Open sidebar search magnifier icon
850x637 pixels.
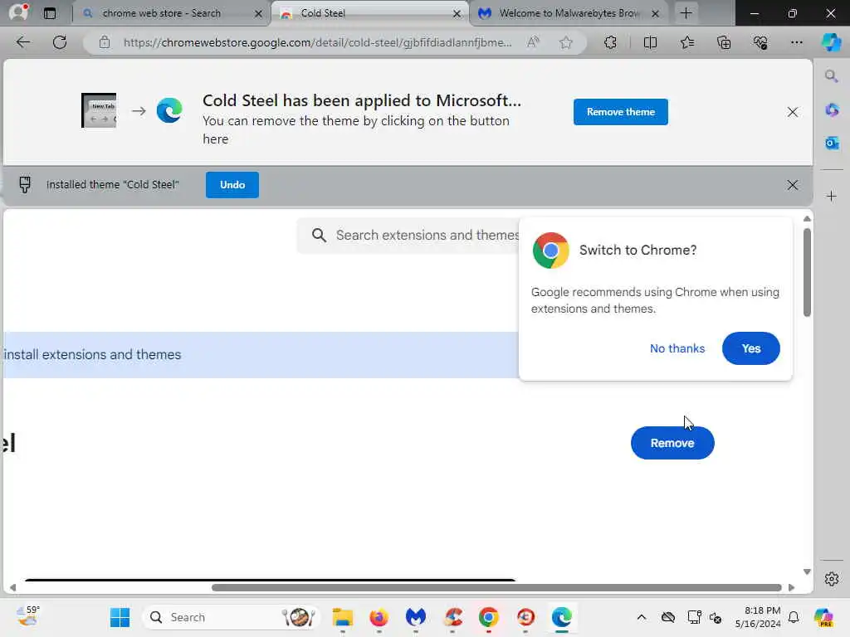tap(832, 76)
